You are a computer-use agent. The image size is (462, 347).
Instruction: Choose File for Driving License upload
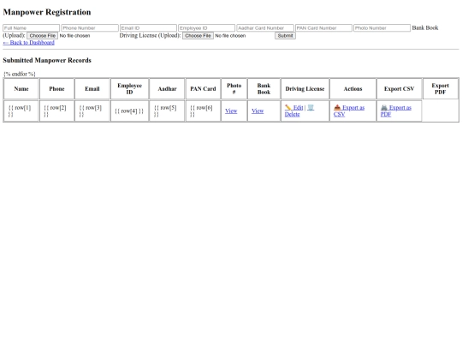coord(198,36)
